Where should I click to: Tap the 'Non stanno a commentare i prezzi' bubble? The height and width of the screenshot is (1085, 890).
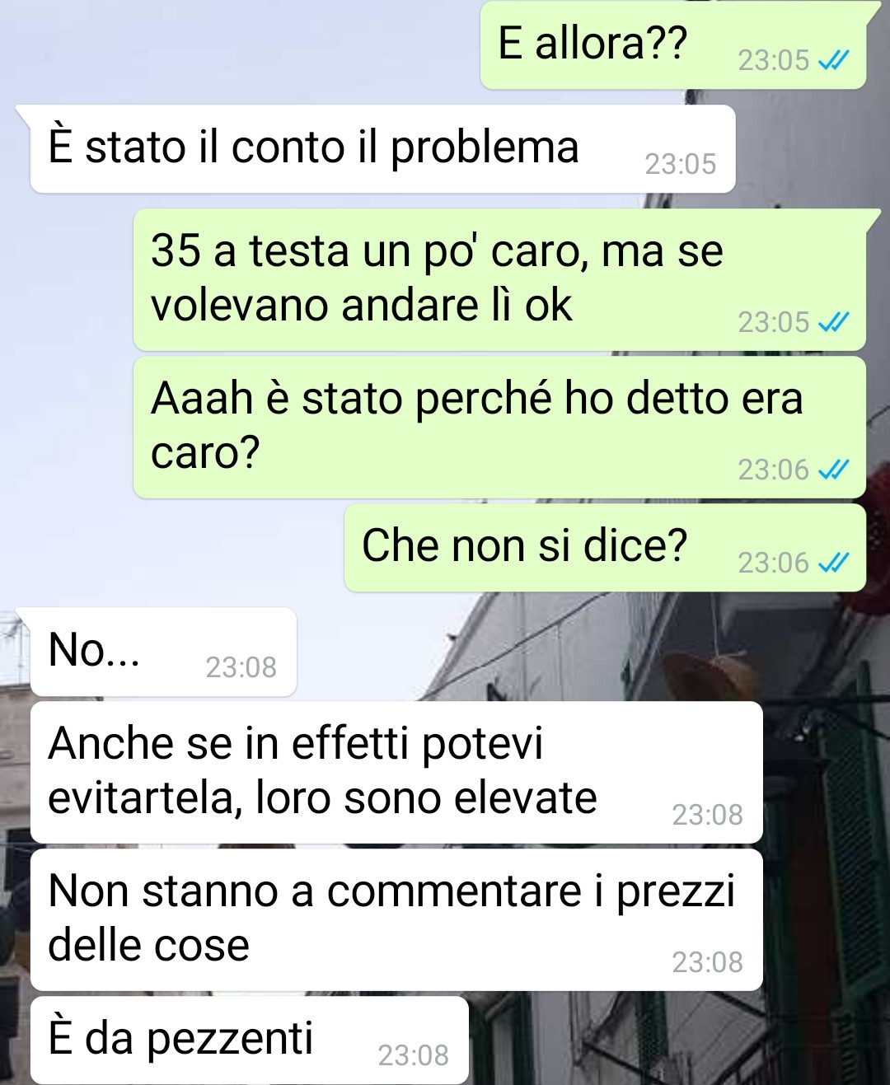coord(396,920)
